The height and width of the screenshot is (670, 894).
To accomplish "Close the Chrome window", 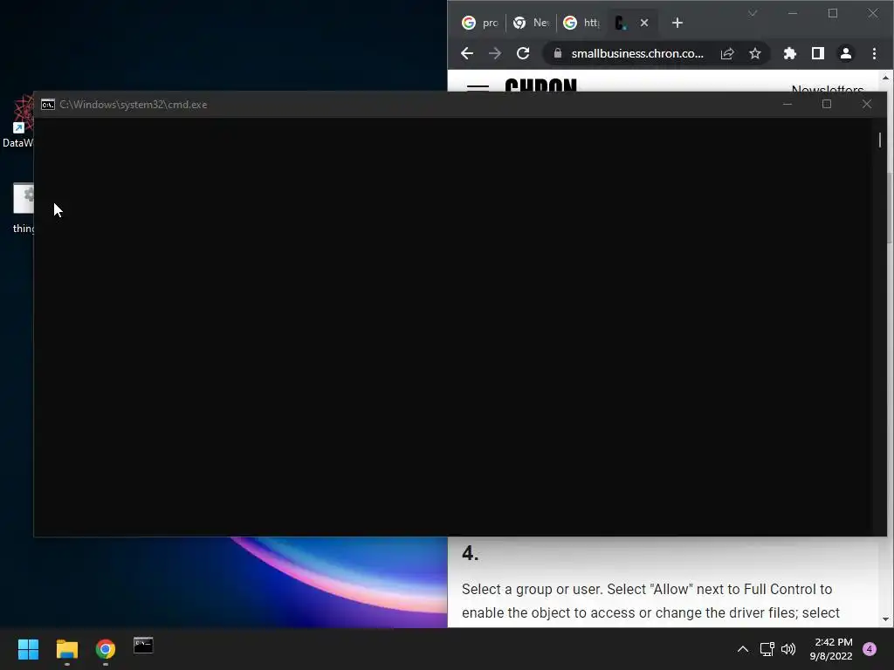I will click(x=873, y=13).
